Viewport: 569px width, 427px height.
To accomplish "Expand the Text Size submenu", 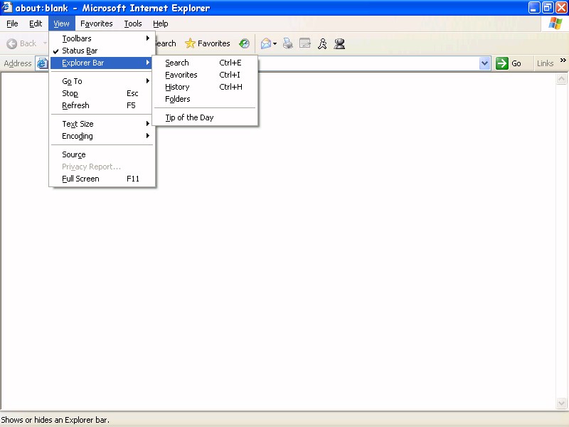I will coord(102,124).
